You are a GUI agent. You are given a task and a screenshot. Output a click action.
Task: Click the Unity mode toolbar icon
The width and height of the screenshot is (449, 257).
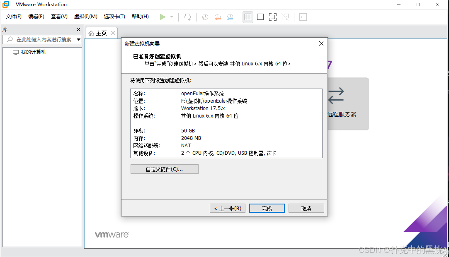tap(285, 17)
